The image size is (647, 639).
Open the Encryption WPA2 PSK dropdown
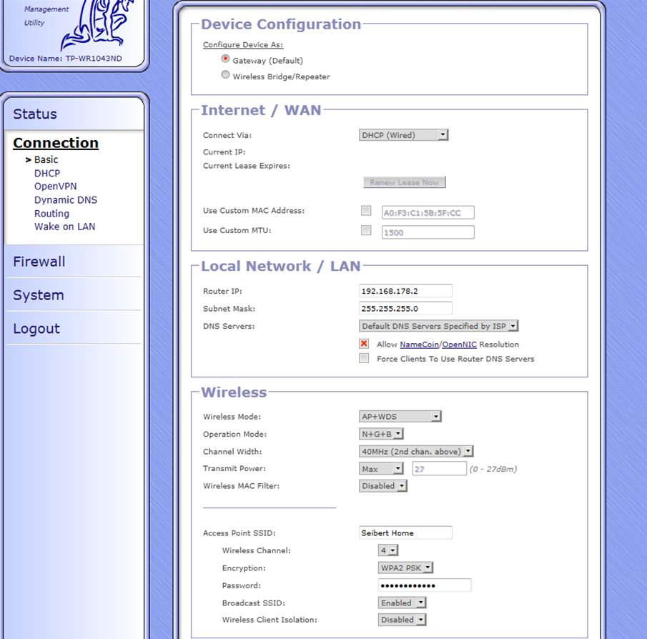point(405,568)
